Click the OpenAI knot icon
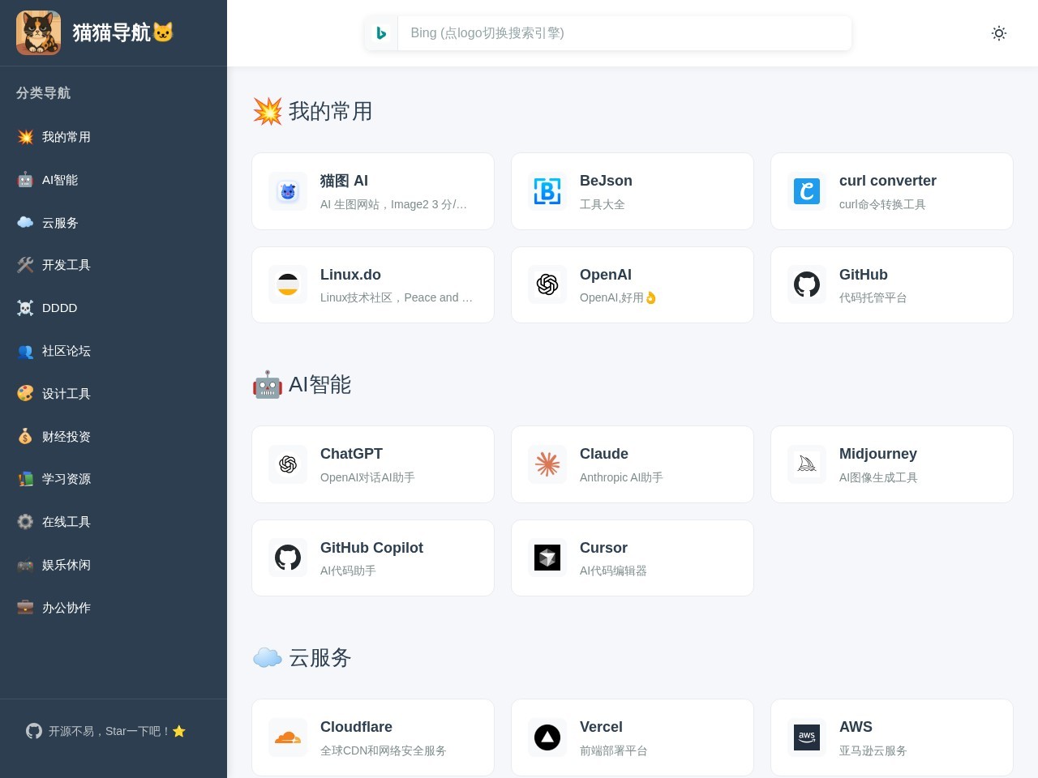Viewport: 1038px width, 778px height. 547,284
